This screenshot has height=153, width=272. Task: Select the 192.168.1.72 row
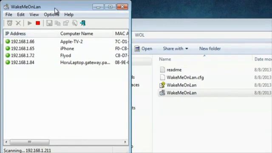tap(66, 56)
